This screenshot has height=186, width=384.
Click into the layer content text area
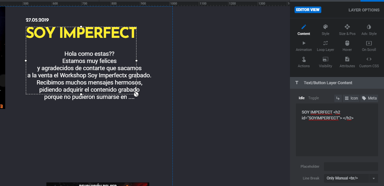(337, 130)
